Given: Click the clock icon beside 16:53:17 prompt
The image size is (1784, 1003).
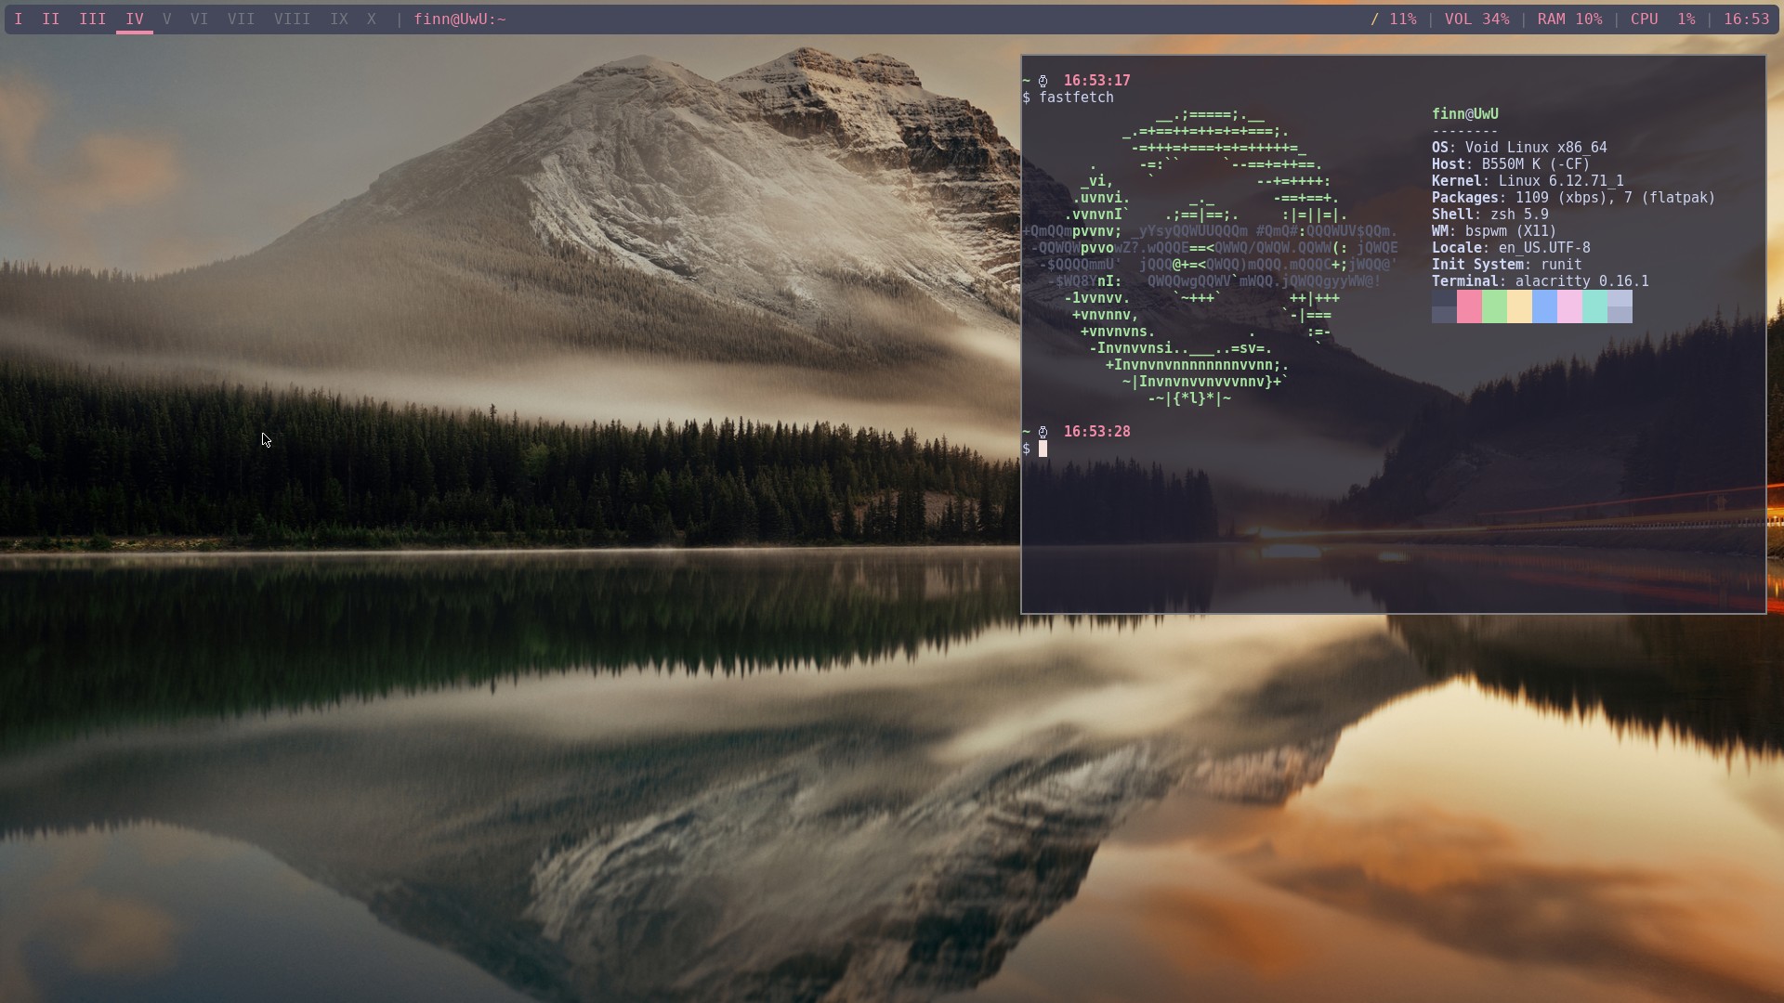Looking at the screenshot, I should [1043, 81].
